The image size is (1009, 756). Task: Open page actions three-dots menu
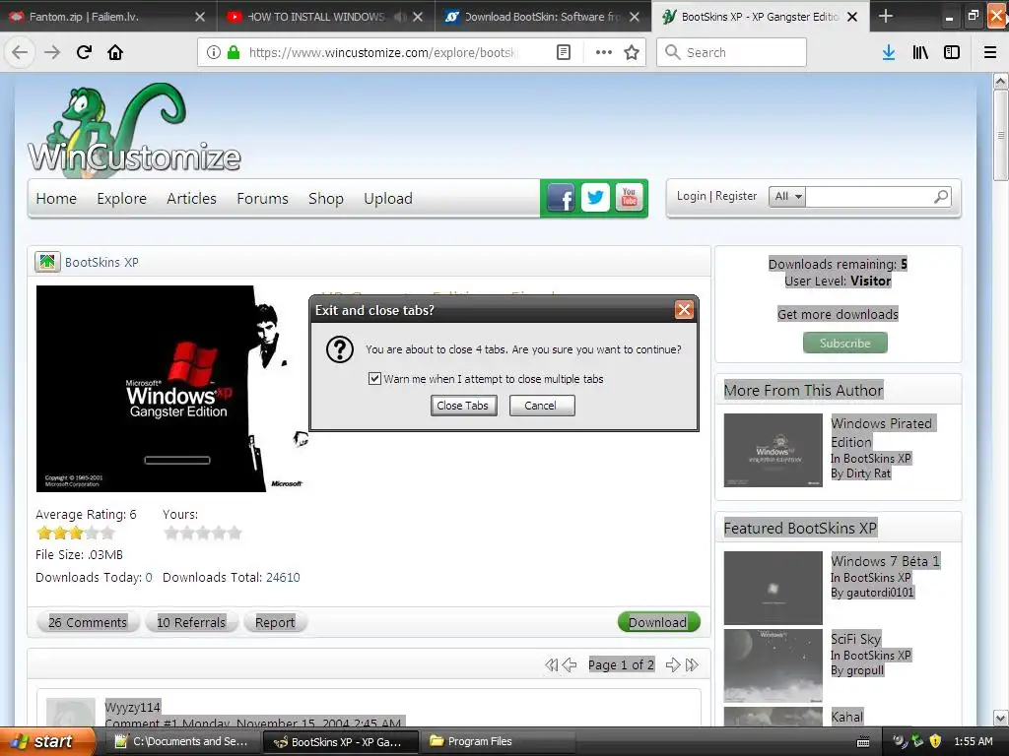[604, 52]
